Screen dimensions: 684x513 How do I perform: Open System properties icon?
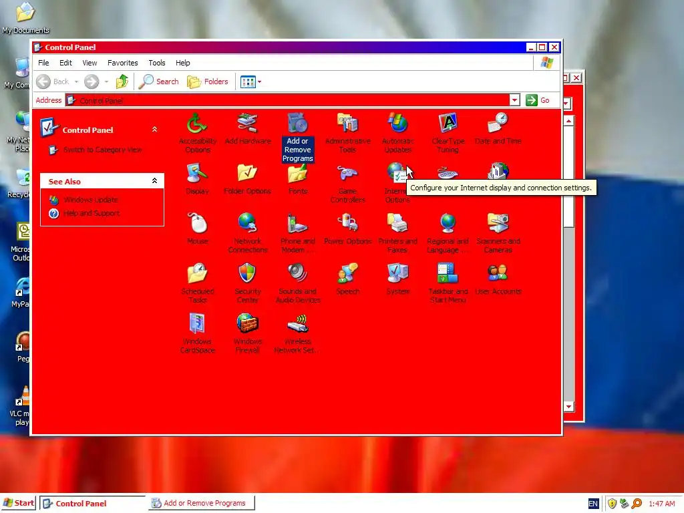398,273
